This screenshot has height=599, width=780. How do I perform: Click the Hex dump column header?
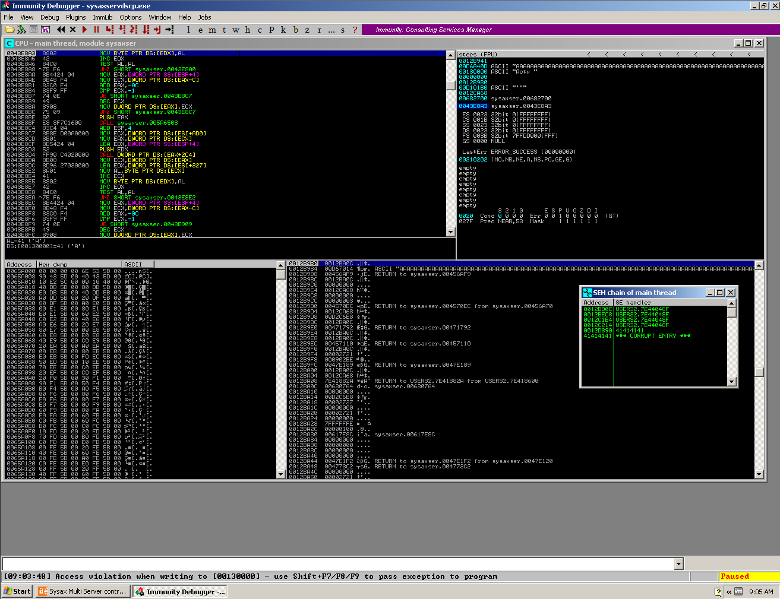pos(79,264)
